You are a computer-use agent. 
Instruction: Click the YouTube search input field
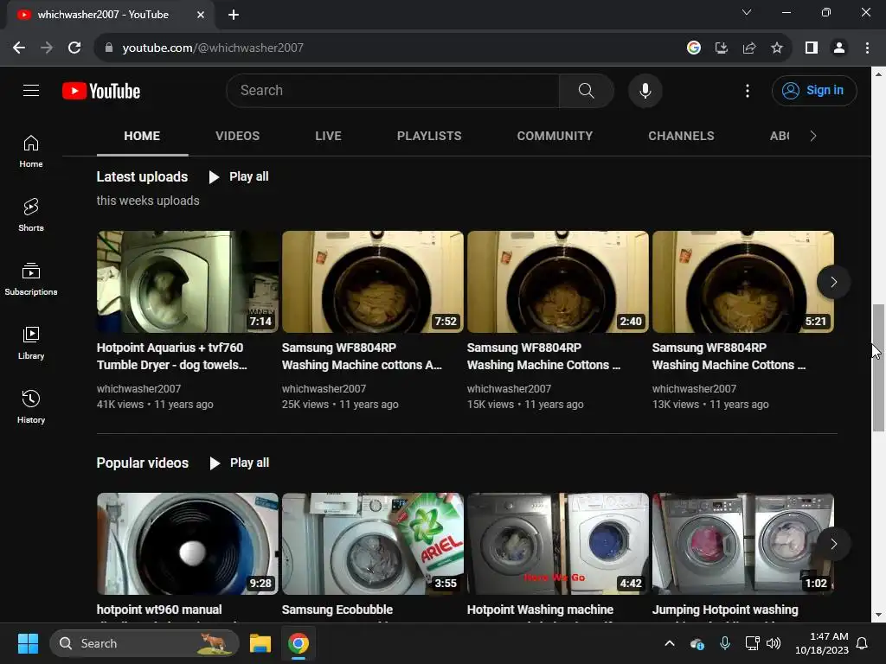coord(393,90)
